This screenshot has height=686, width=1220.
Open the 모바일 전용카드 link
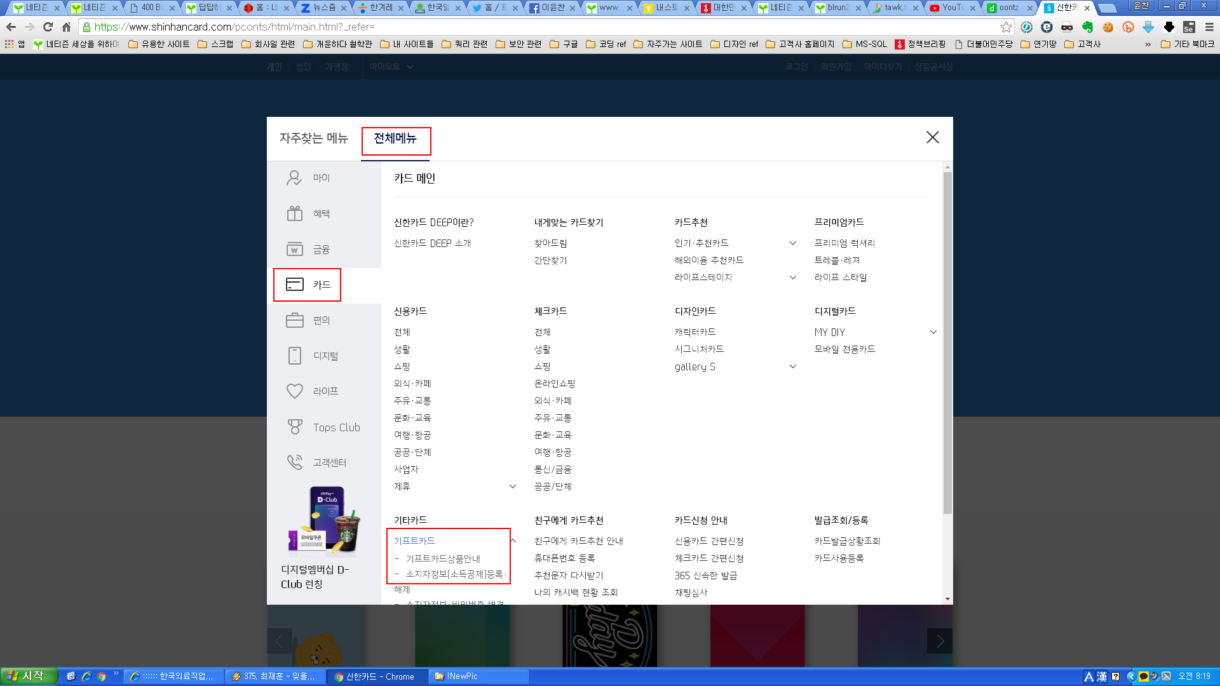[844, 349]
